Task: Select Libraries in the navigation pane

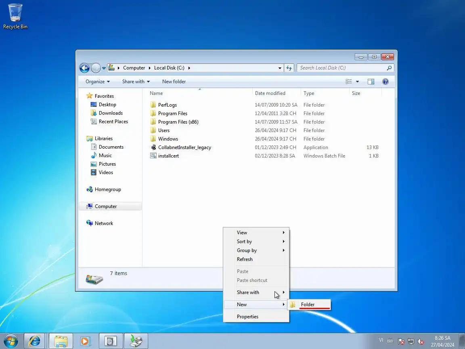Action: 103,138
